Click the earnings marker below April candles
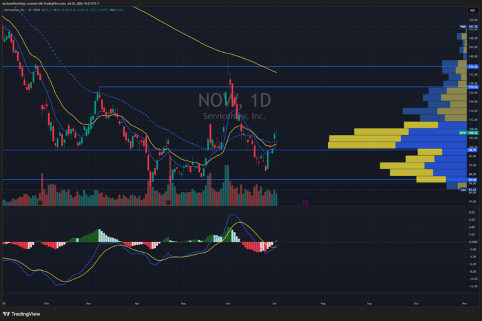The image size is (482, 321). click(168, 203)
